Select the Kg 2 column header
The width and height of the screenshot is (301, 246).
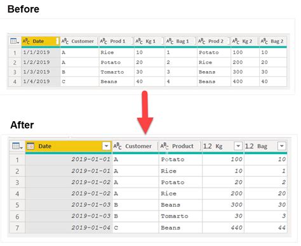[x=245, y=41]
